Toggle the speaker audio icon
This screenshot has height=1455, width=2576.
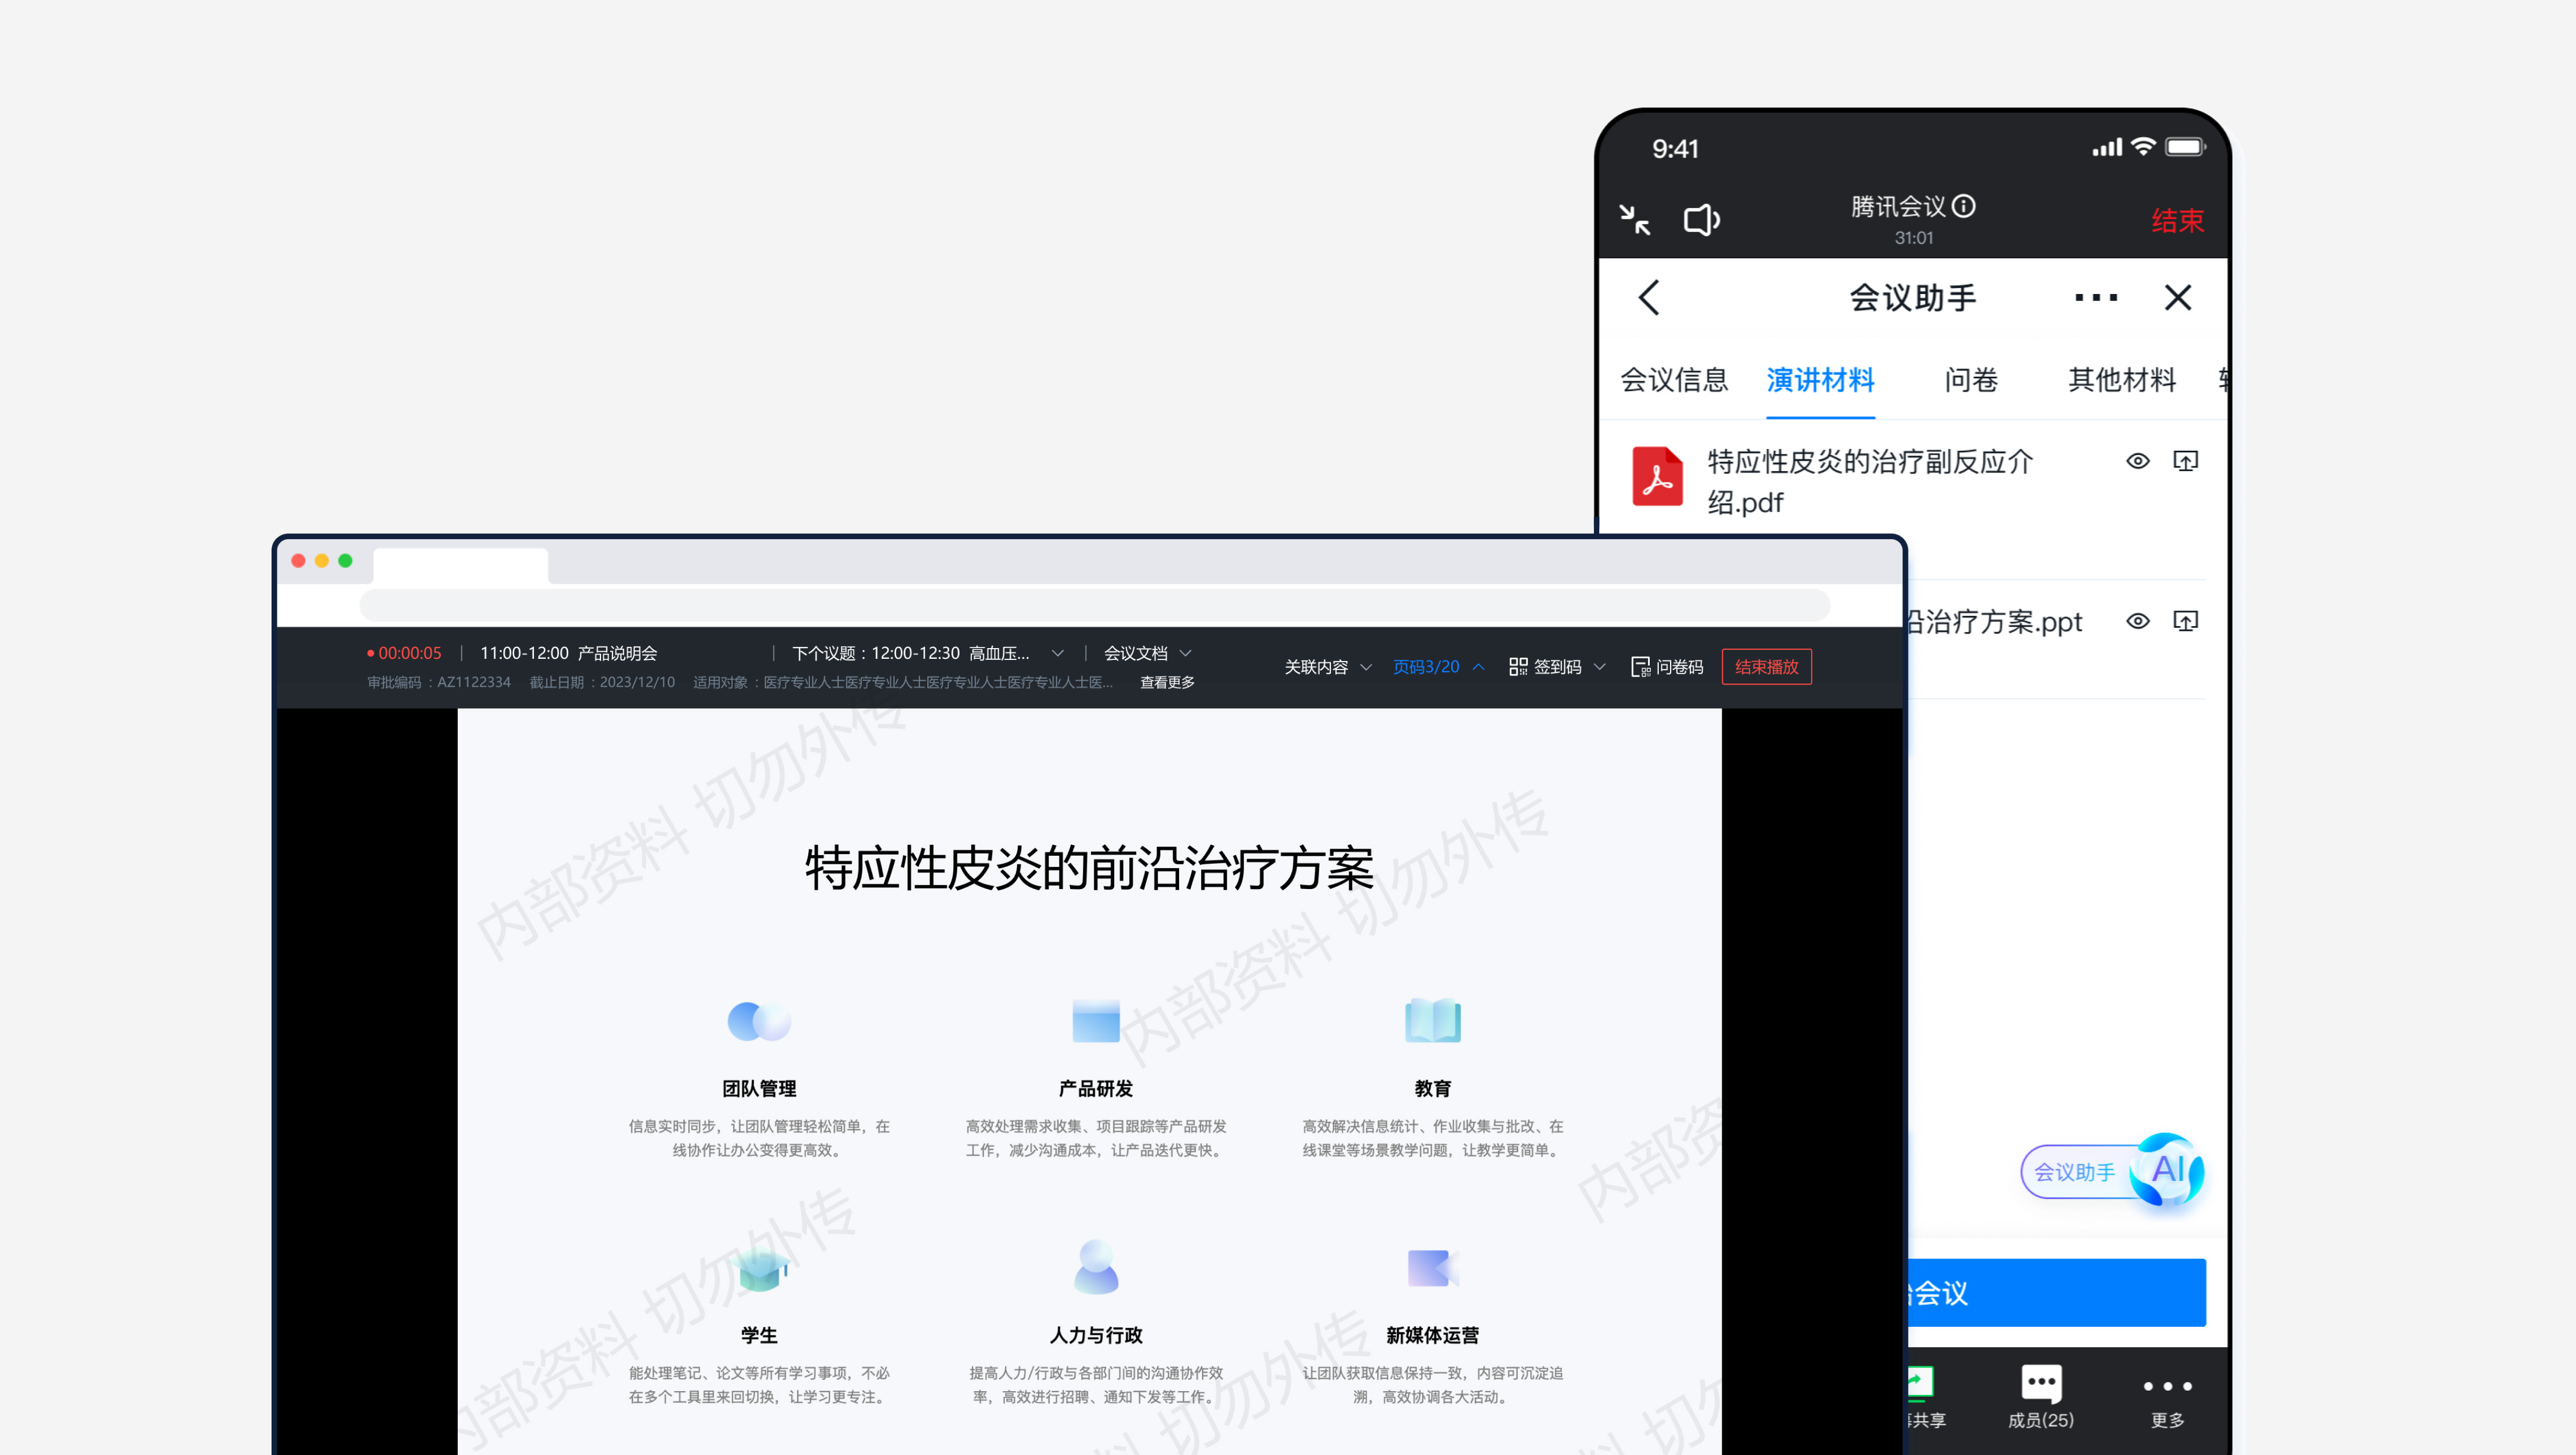pos(1701,220)
